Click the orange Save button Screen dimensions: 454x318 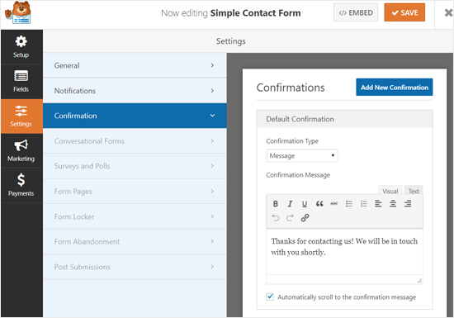point(404,12)
